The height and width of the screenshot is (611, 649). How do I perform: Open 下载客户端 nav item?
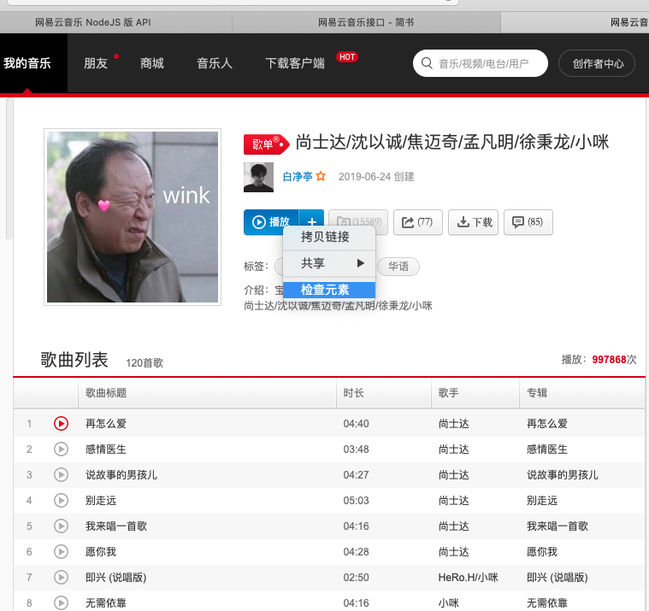tap(295, 63)
